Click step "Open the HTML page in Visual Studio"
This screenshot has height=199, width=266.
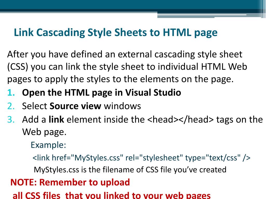(102, 93)
